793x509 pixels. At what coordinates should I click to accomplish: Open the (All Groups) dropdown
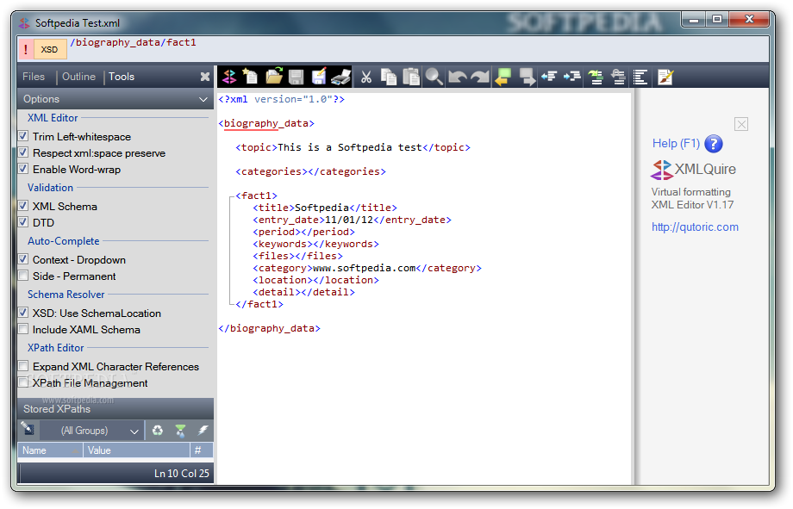click(x=91, y=431)
